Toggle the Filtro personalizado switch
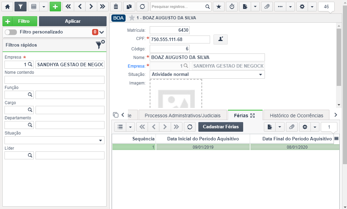Screen dimensions: 347x209 [11, 32]
